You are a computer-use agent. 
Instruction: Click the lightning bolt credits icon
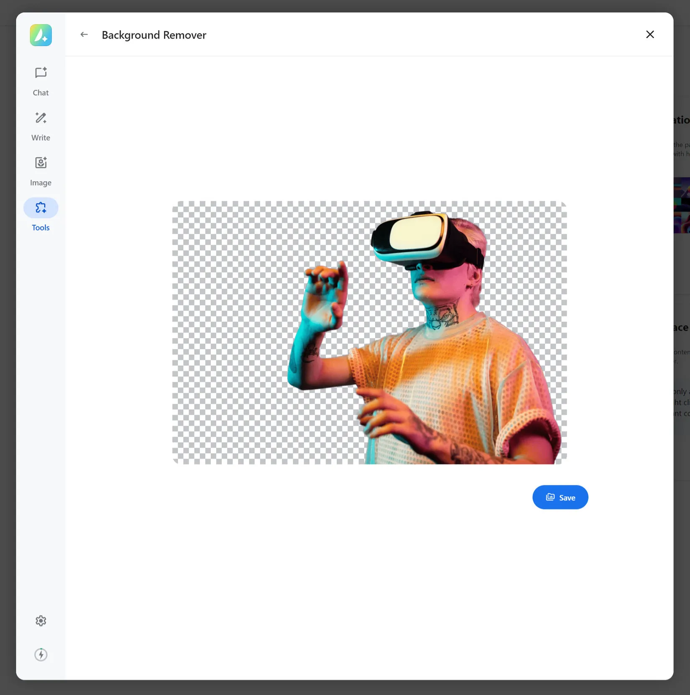tap(41, 654)
